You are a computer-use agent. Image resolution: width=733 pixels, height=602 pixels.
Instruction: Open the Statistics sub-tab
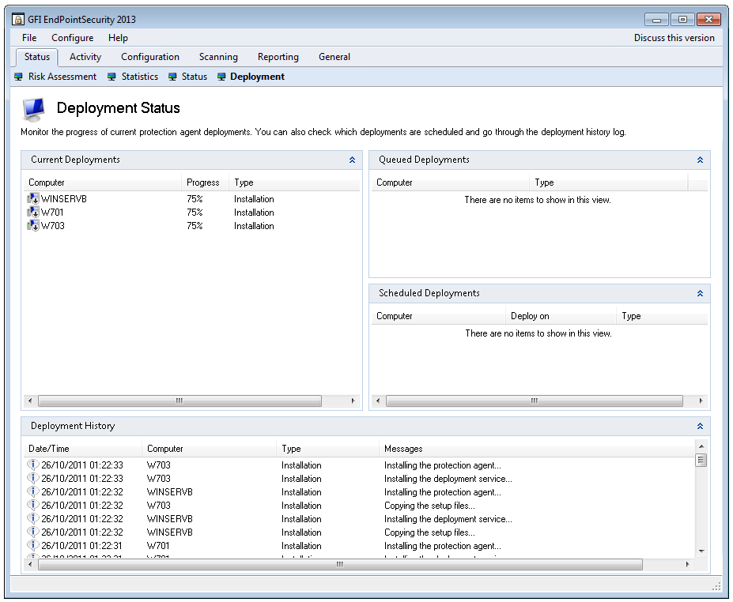(x=140, y=77)
